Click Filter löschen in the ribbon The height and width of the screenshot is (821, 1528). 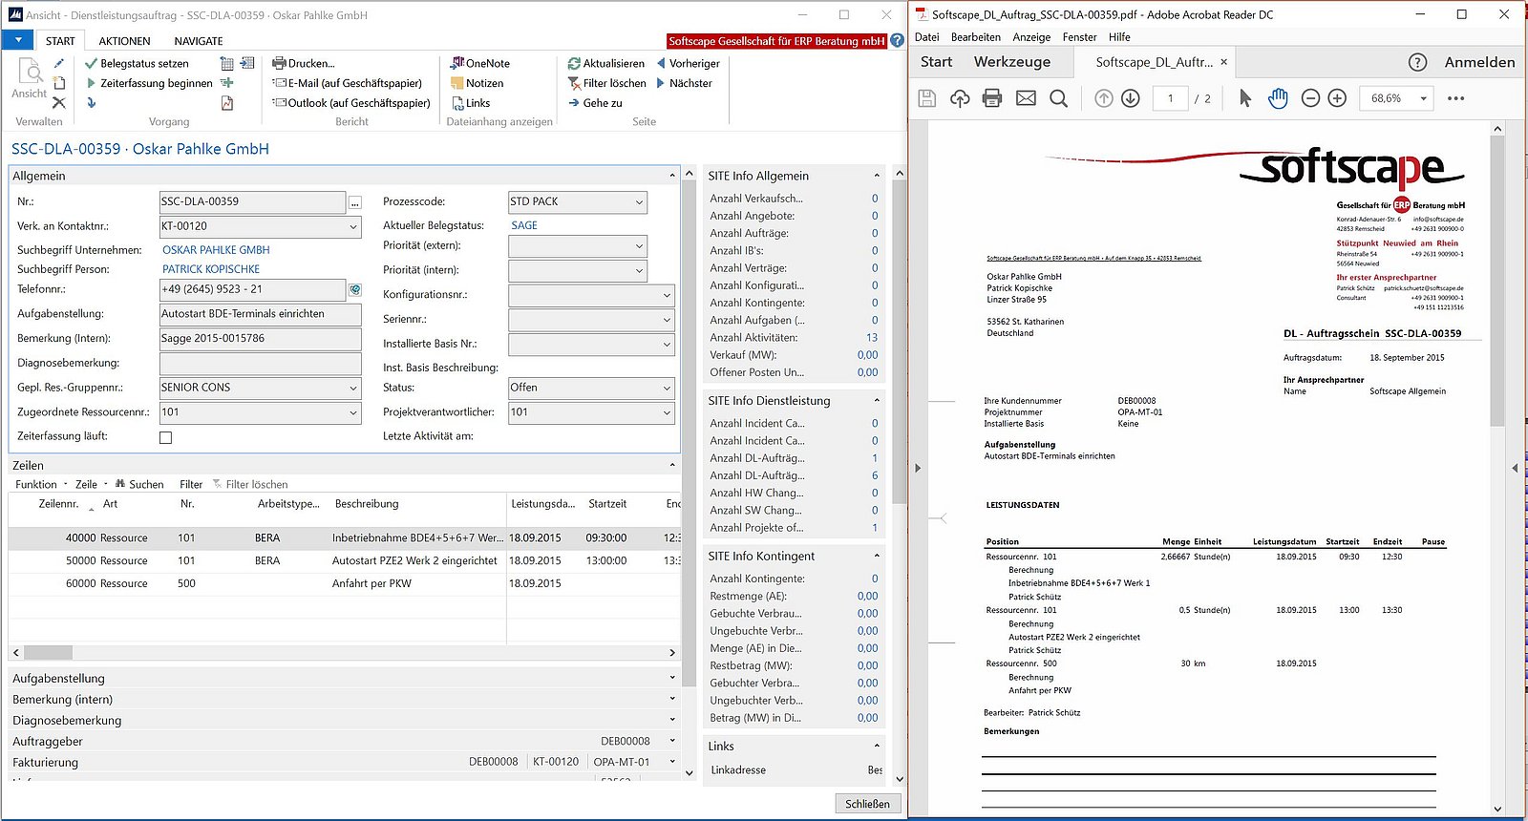[606, 83]
